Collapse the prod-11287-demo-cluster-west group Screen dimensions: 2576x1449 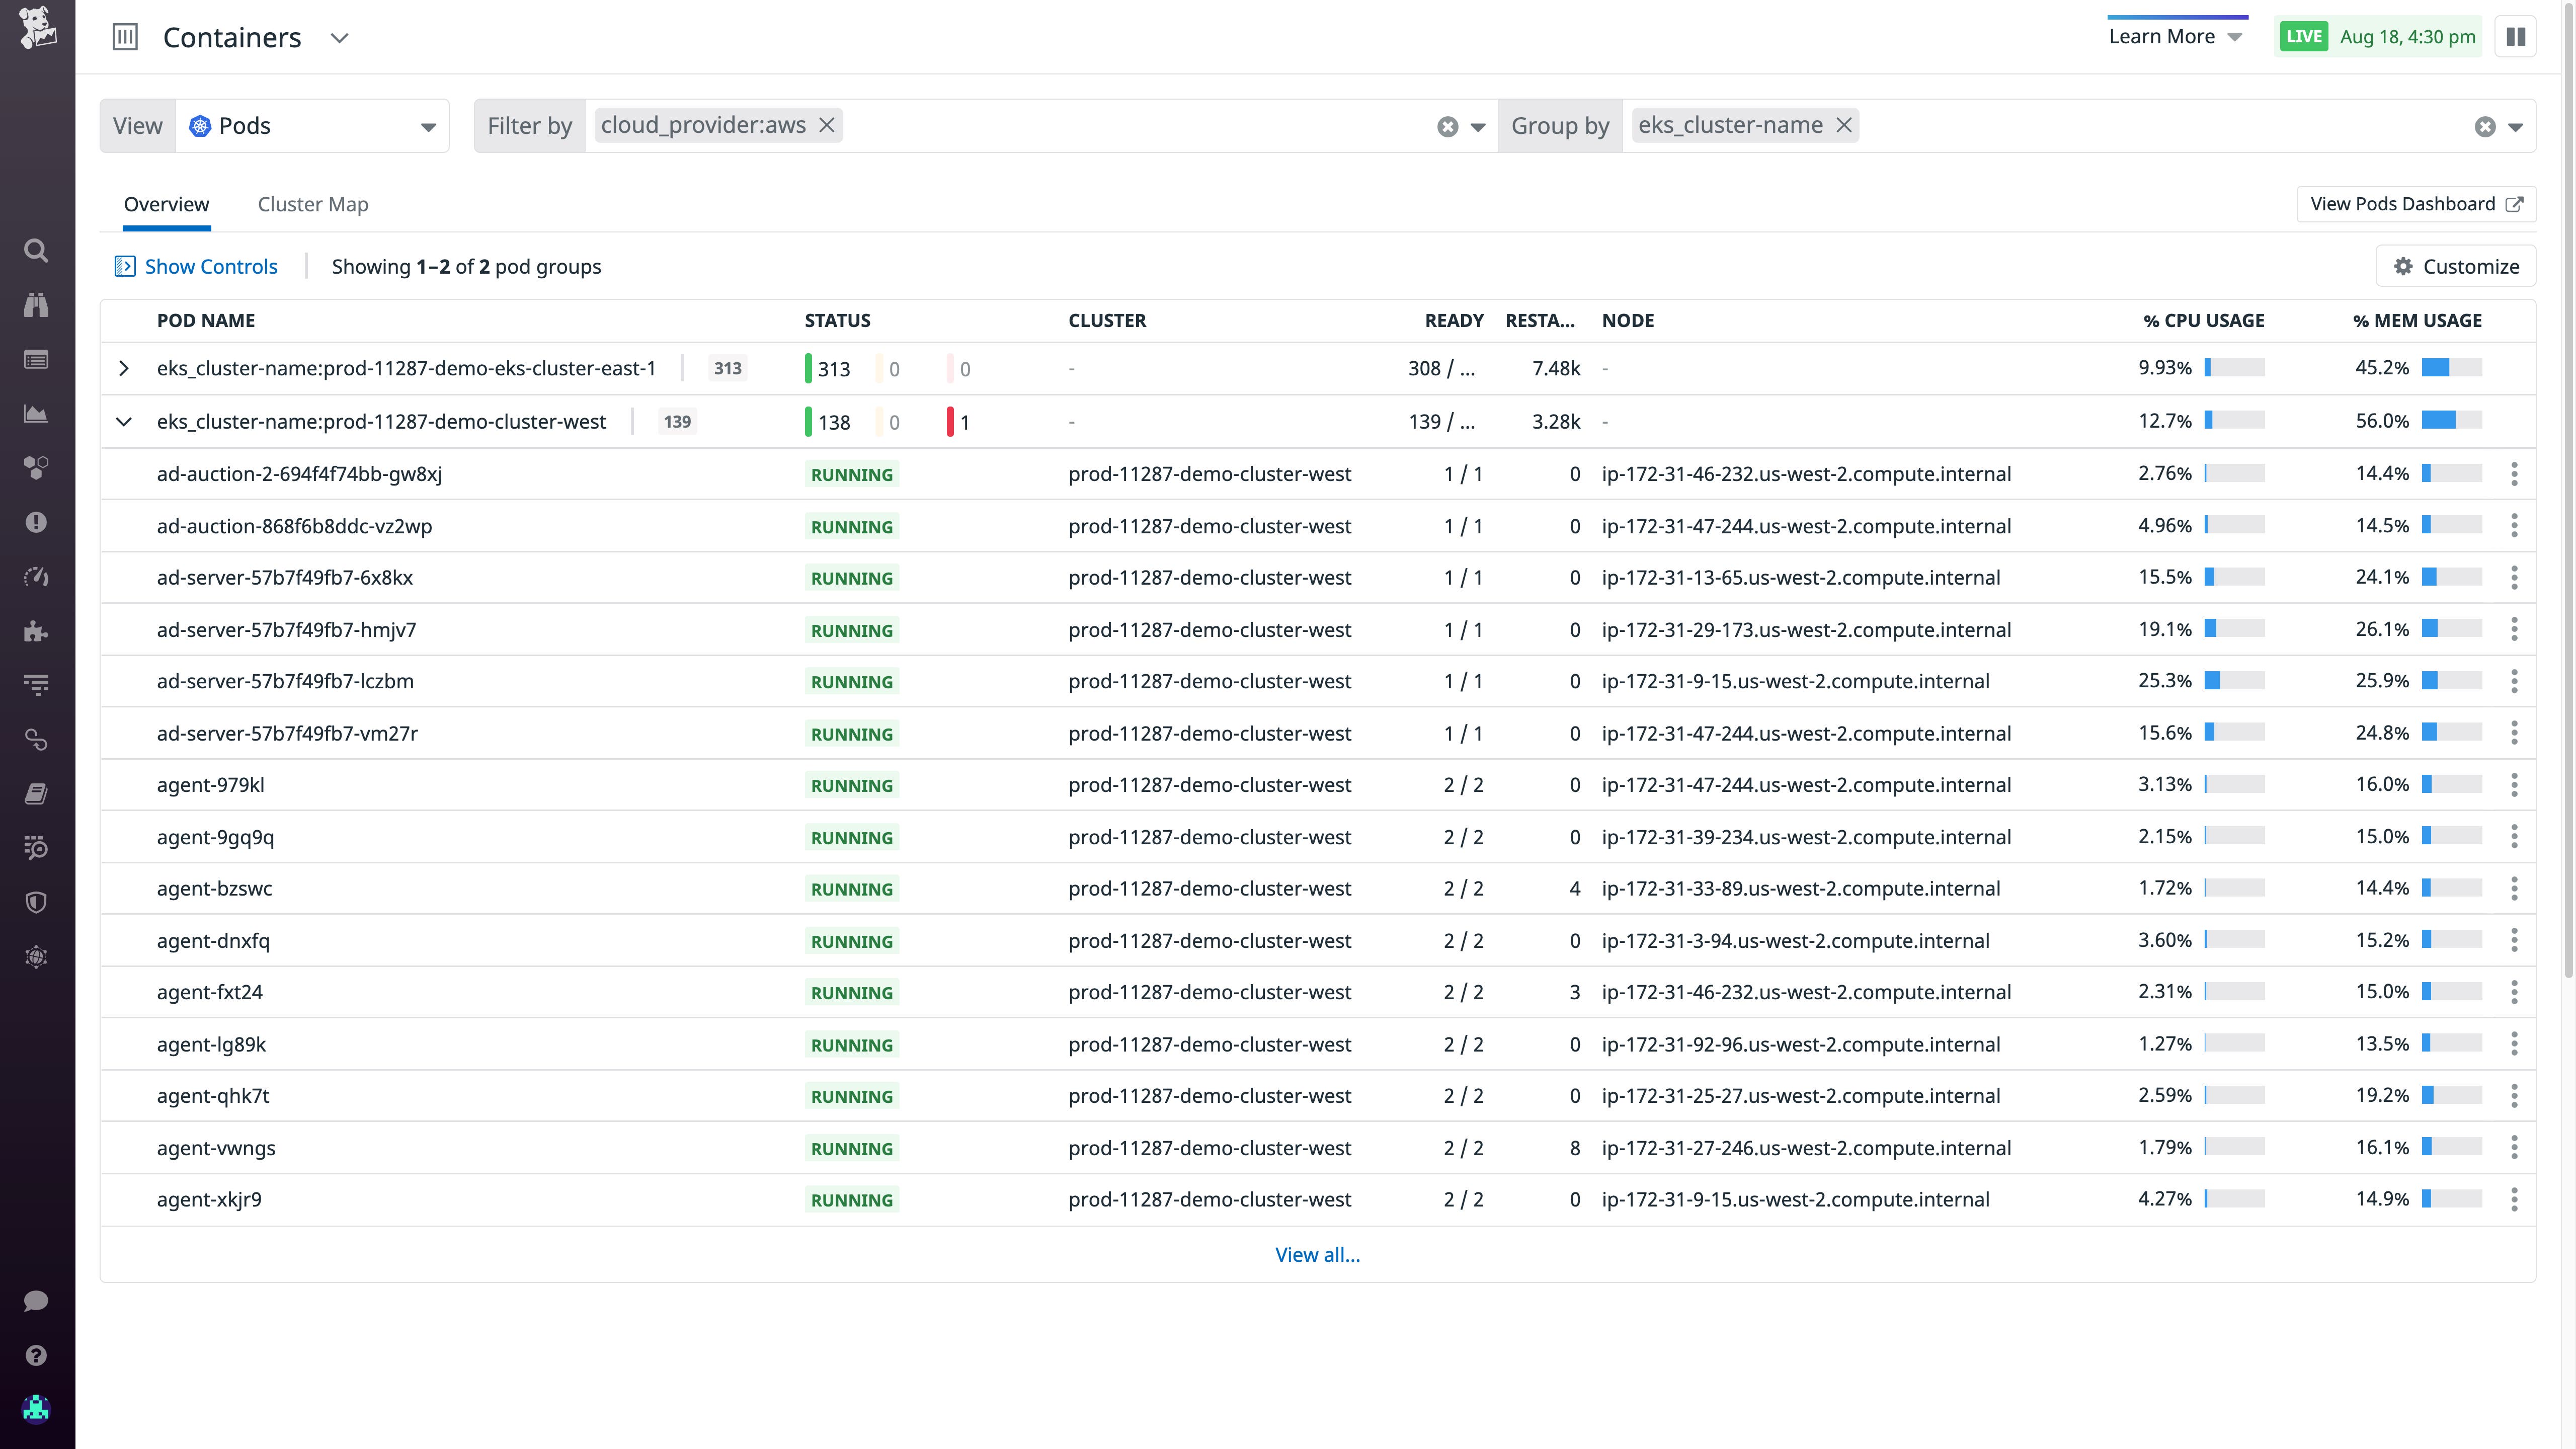coord(124,421)
